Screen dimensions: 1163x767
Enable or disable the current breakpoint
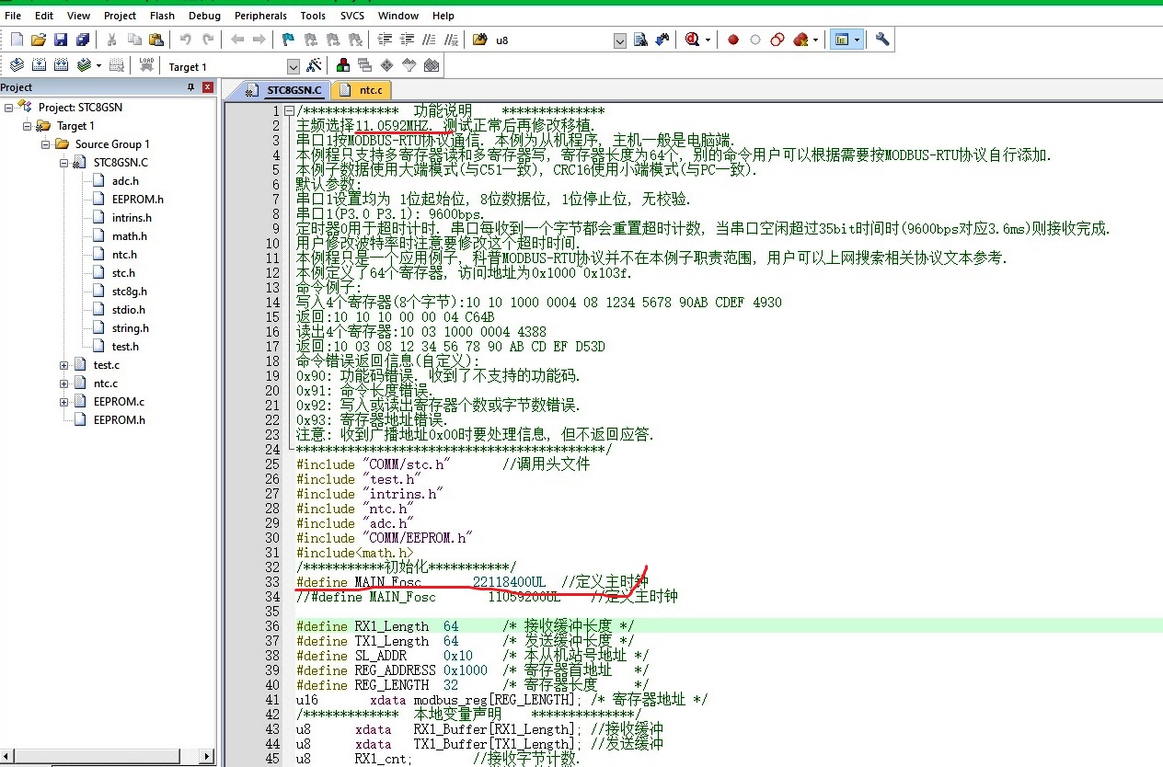(x=755, y=40)
